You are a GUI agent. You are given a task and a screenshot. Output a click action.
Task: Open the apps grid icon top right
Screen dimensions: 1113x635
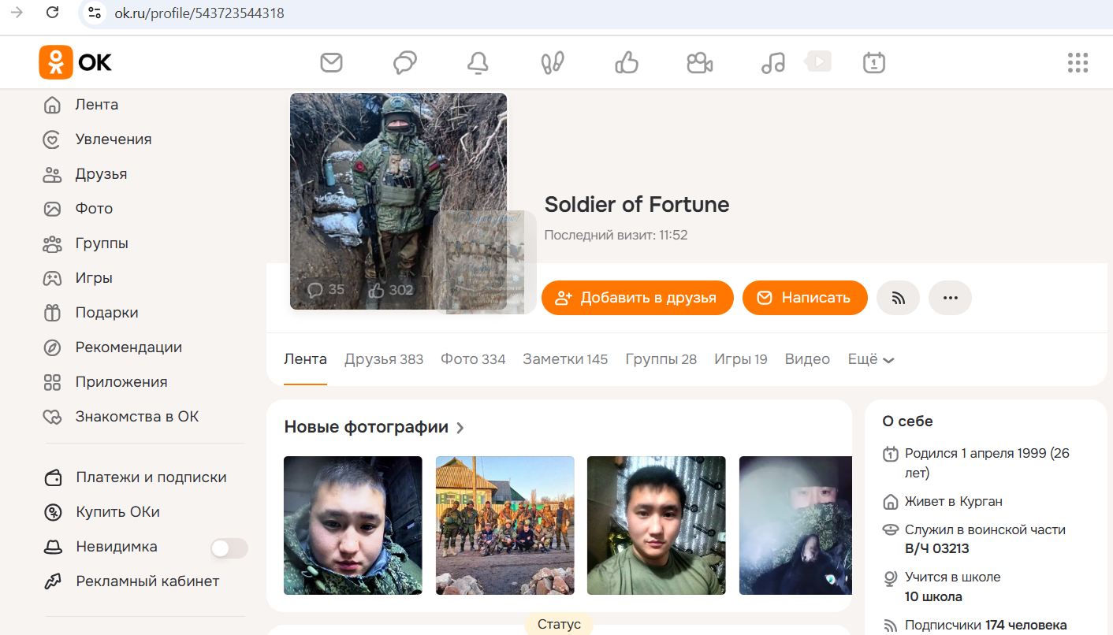tap(1077, 62)
